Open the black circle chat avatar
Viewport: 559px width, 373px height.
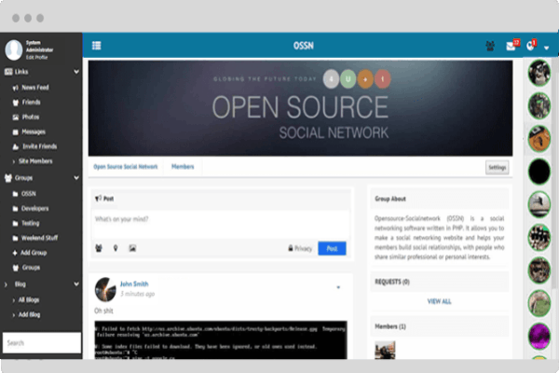(x=539, y=172)
